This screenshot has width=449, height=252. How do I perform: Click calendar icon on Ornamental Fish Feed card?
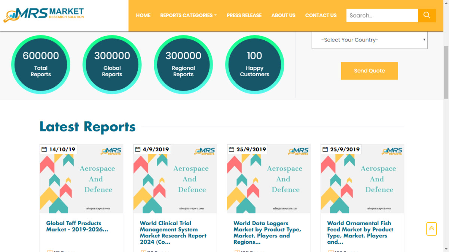(325, 149)
